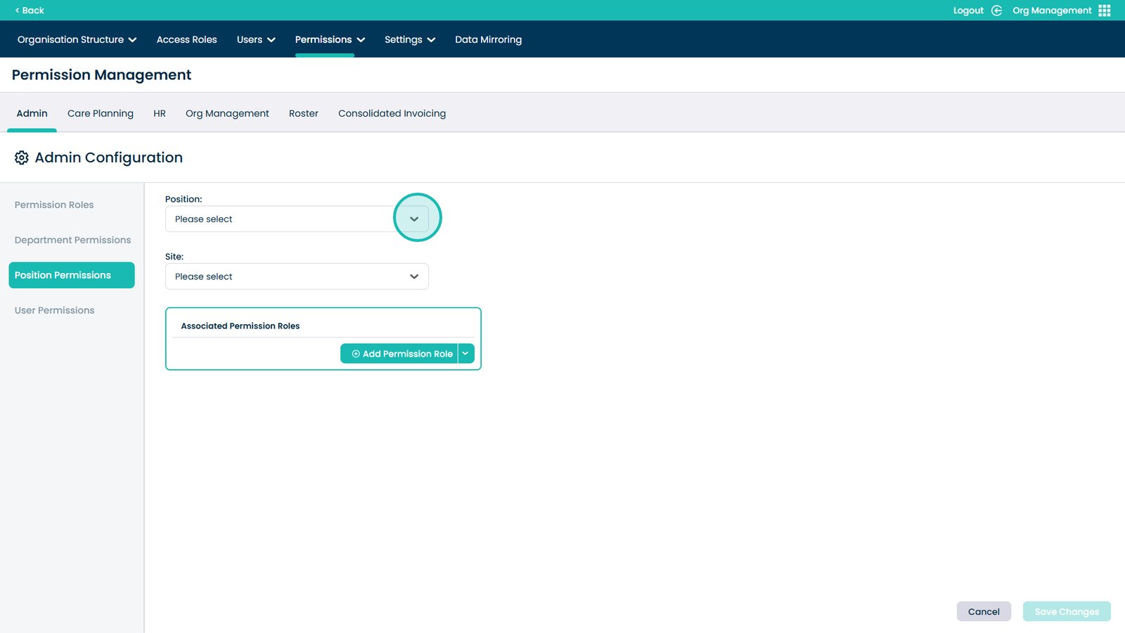Select the Roster tab
This screenshot has width=1125, height=633.
(303, 113)
